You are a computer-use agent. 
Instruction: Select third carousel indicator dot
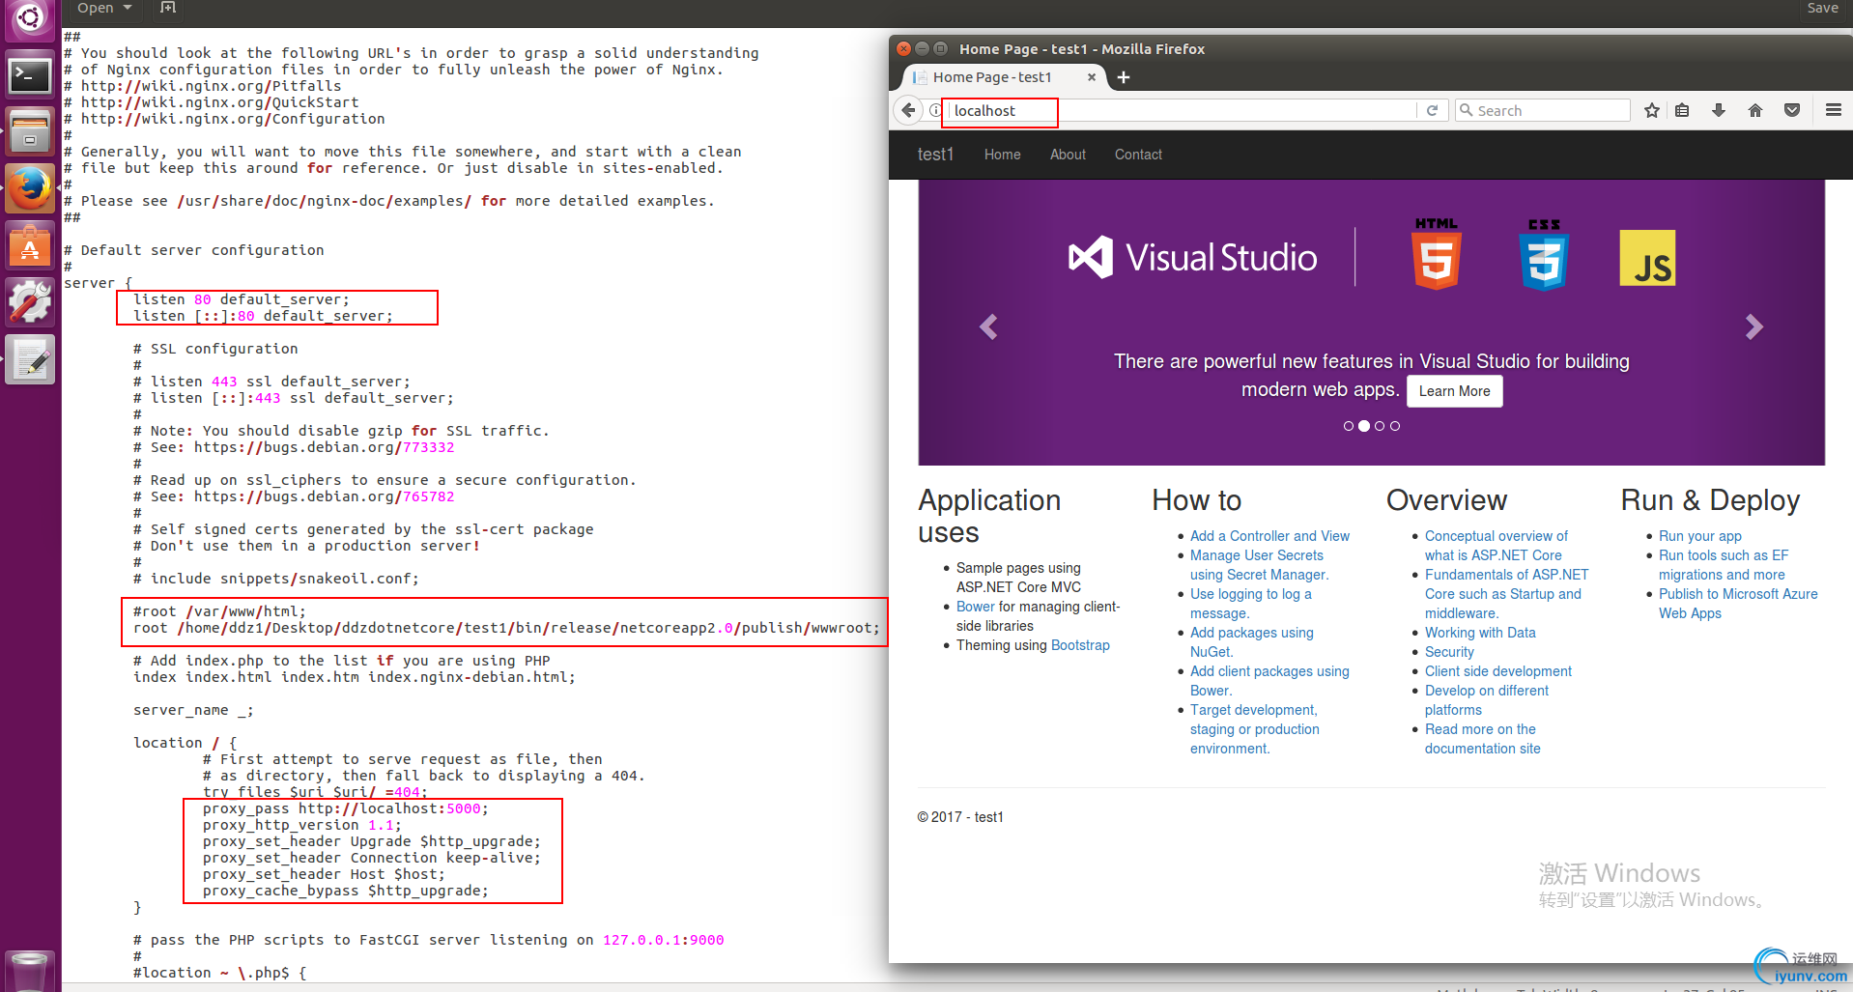click(x=1380, y=426)
